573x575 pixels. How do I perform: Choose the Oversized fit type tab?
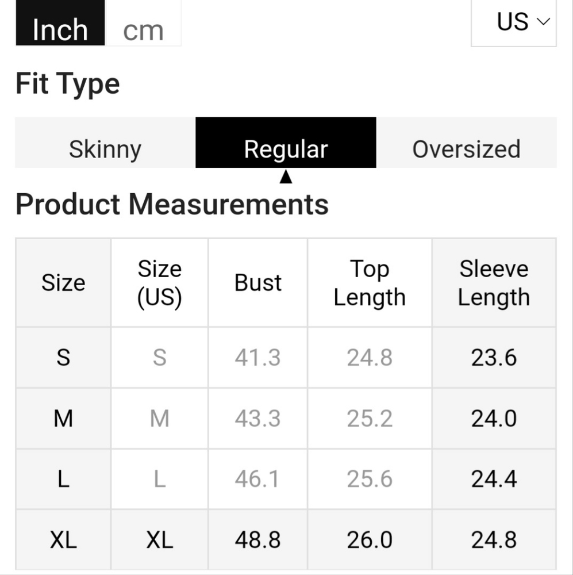tap(466, 149)
